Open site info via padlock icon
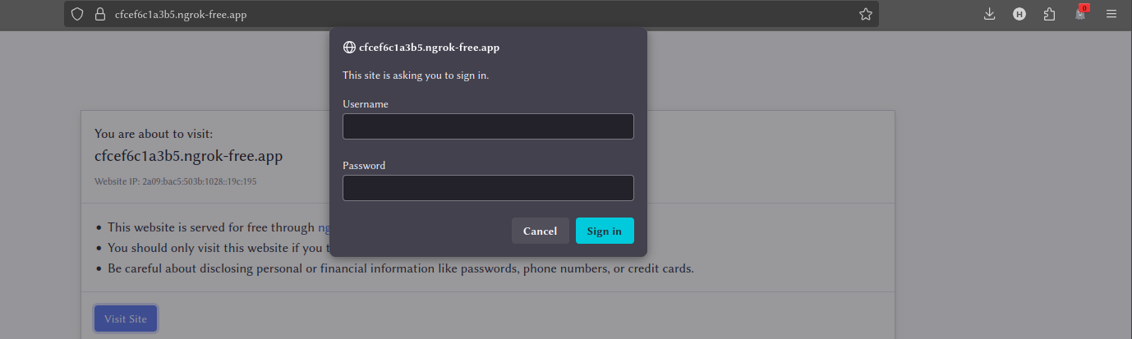Screen dimensions: 1132x339 100,14
